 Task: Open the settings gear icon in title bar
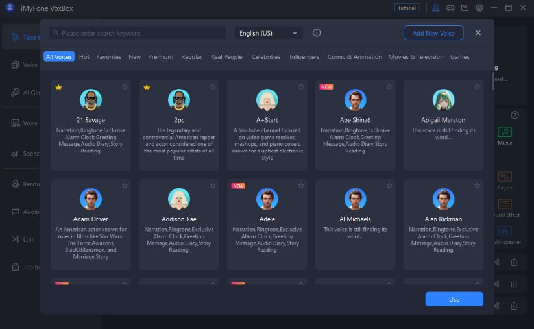click(479, 8)
